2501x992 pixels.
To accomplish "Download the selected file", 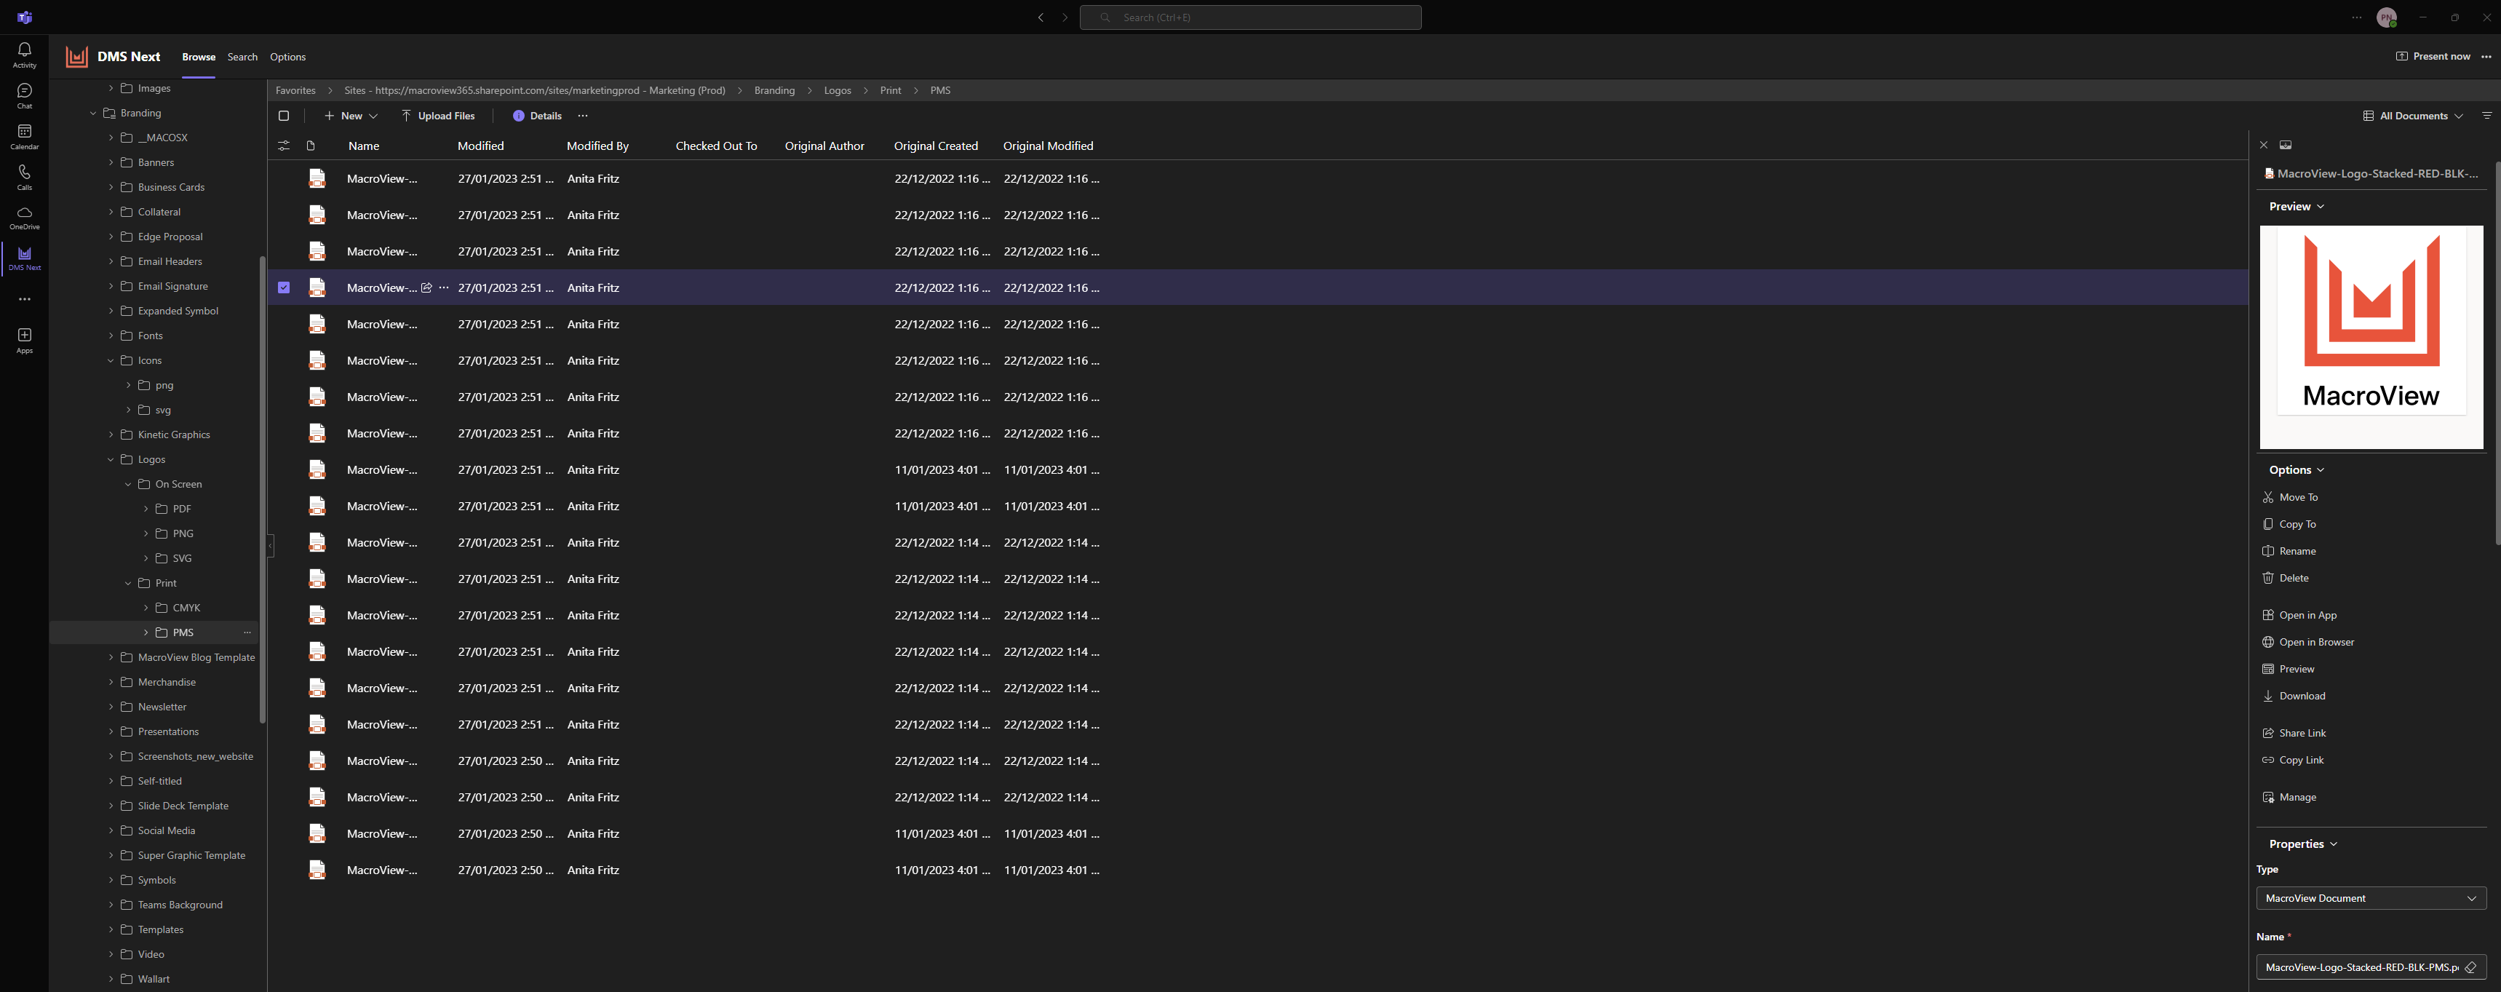I will pos(2301,696).
